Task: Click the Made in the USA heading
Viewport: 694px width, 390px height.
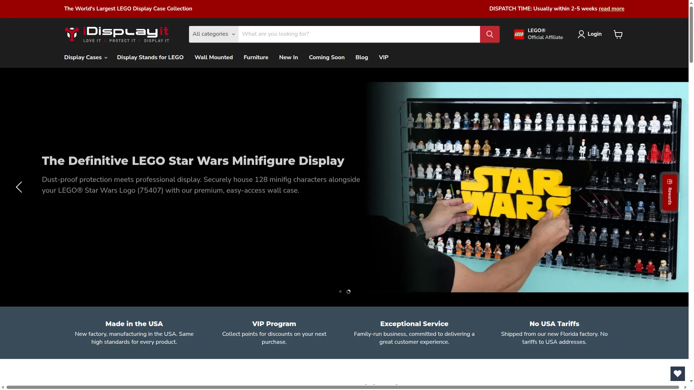Action: pyautogui.click(x=134, y=324)
